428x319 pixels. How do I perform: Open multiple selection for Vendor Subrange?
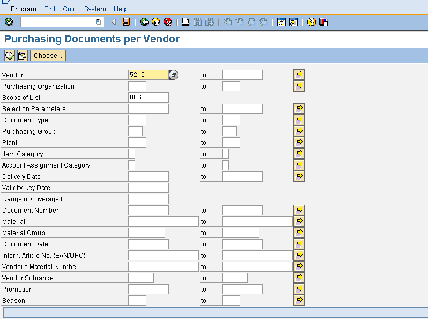click(299, 278)
